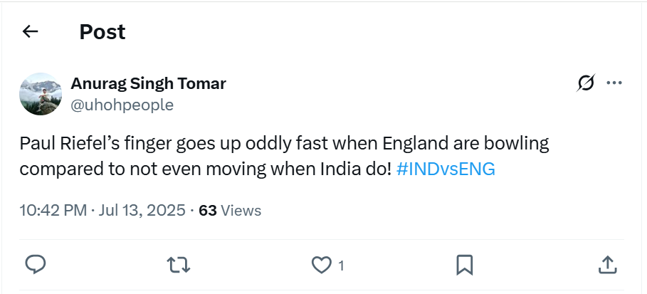Bookmark this post
This screenshot has height=294, width=647.
pos(464,266)
